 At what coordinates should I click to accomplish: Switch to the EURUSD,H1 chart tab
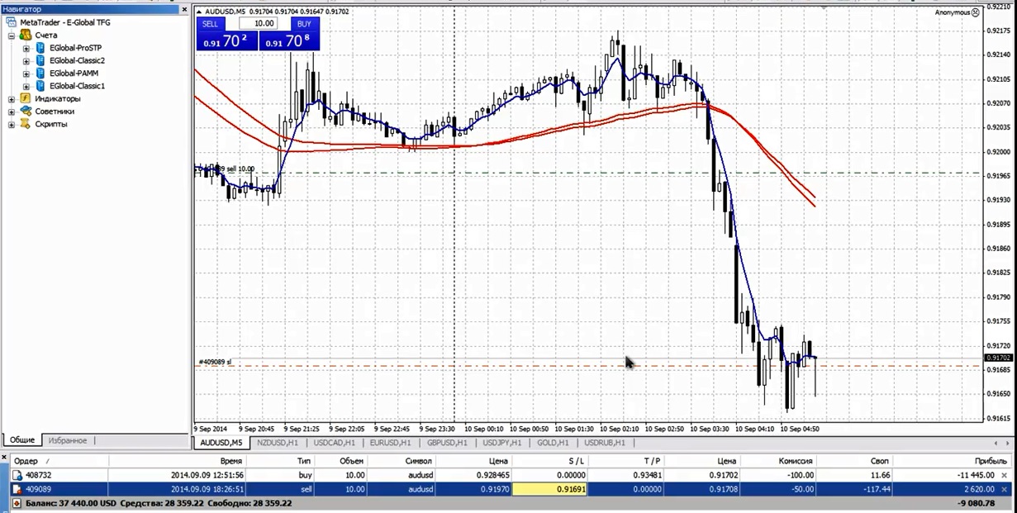388,443
